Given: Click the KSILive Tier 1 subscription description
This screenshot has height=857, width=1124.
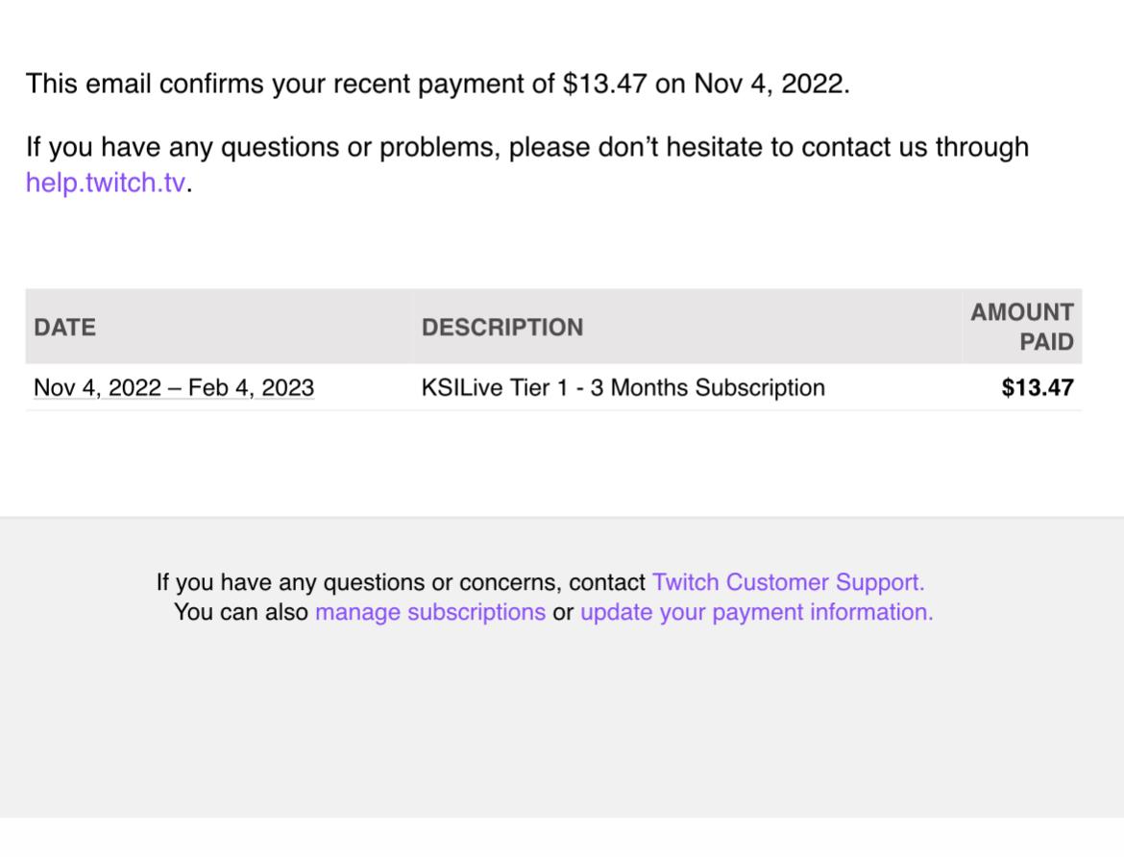Looking at the screenshot, I should 623,387.
